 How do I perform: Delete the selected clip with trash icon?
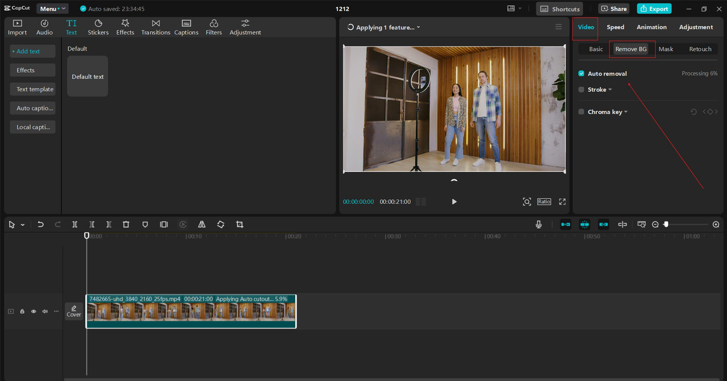(126, 225)
